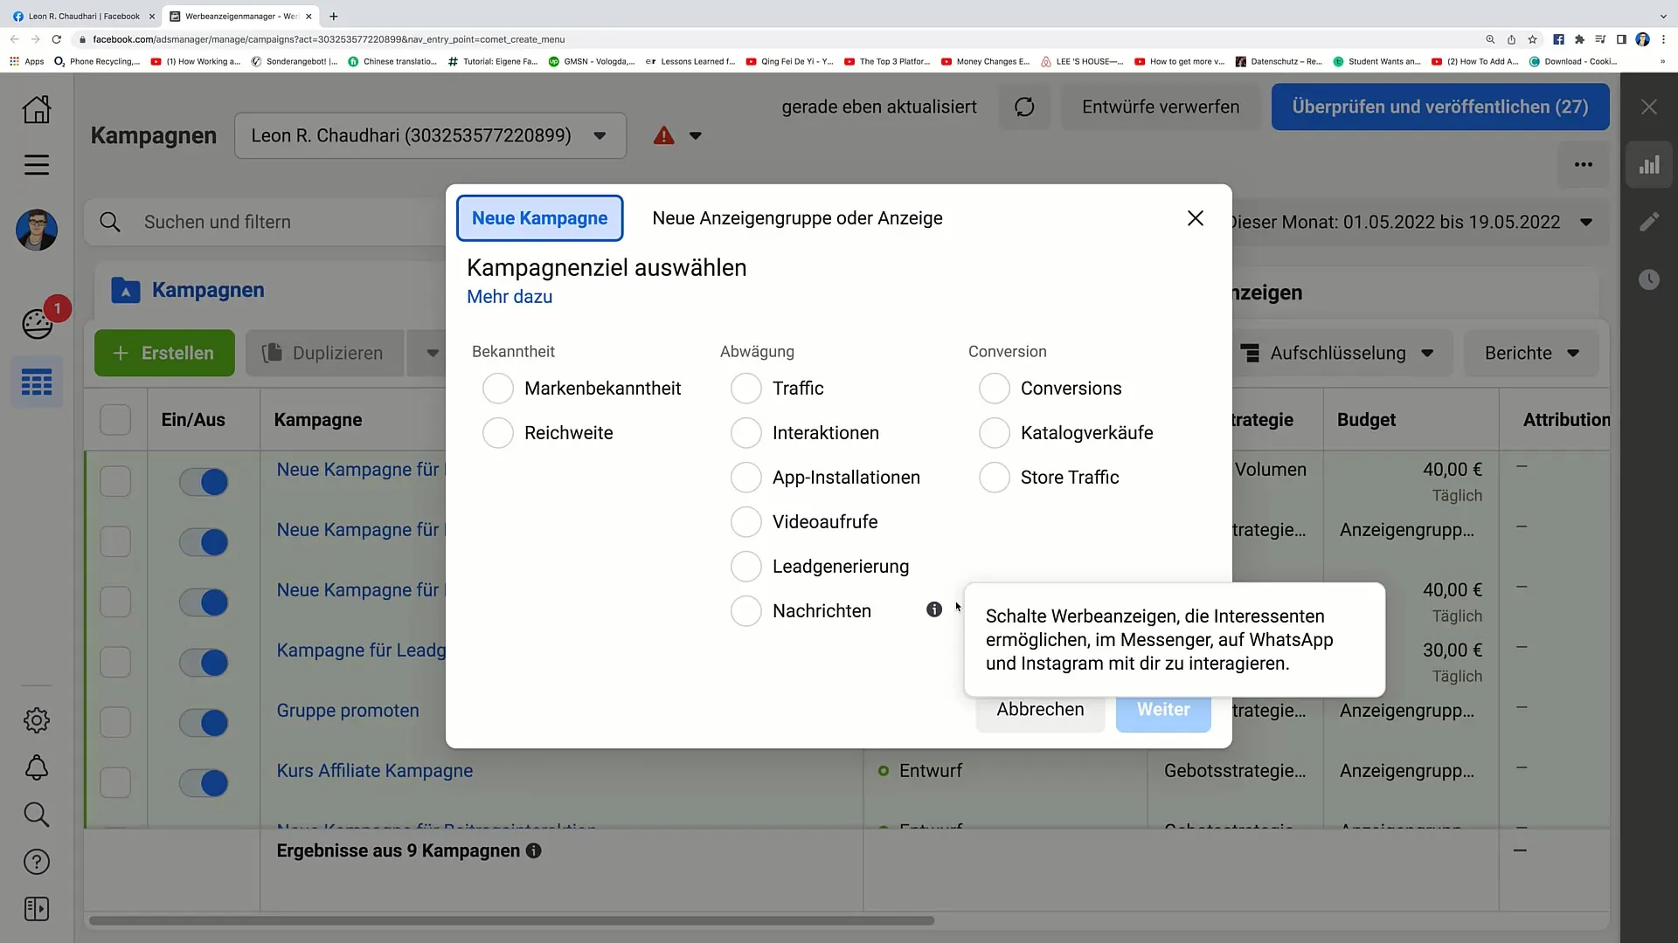Click the Berichte dropdown icon

(x=1572, y=353)
